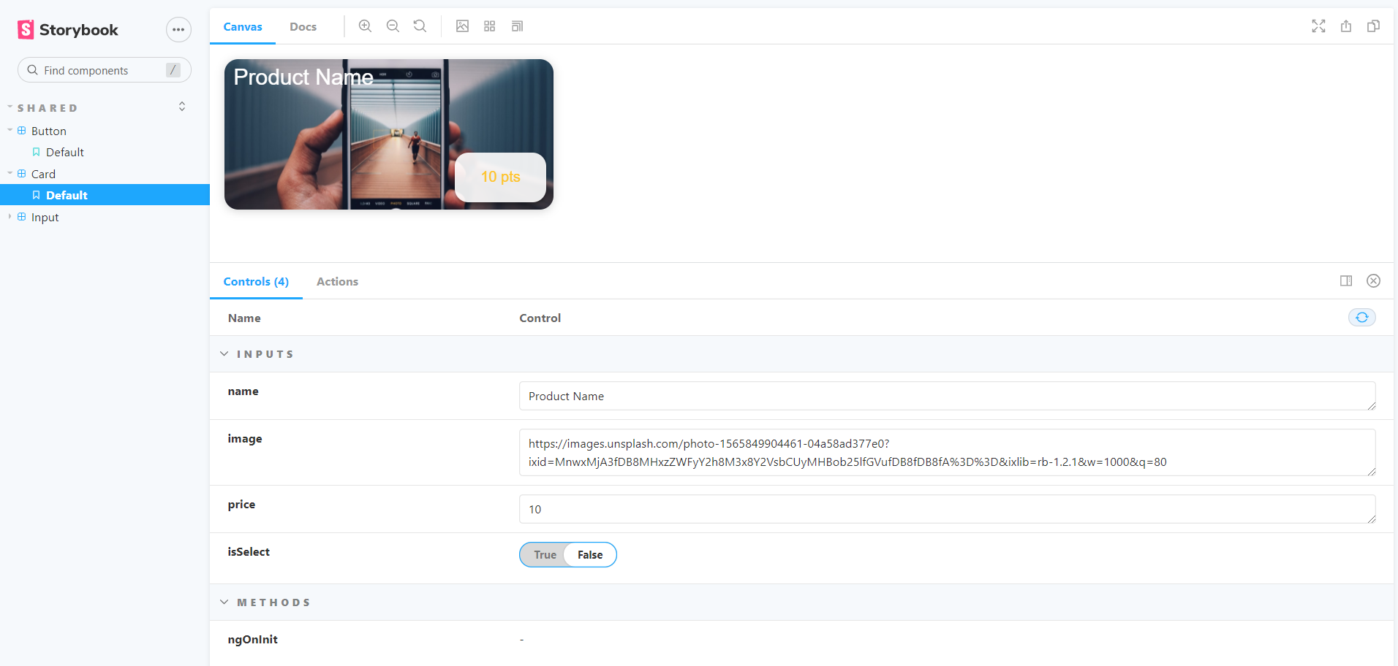Click the Control column header
The height and width of the screenshot is (666, 1398).
pos(540,318)
